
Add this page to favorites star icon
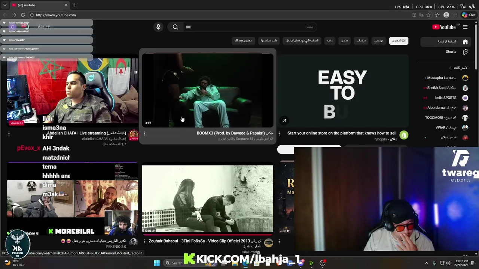(x=428, y=15)
